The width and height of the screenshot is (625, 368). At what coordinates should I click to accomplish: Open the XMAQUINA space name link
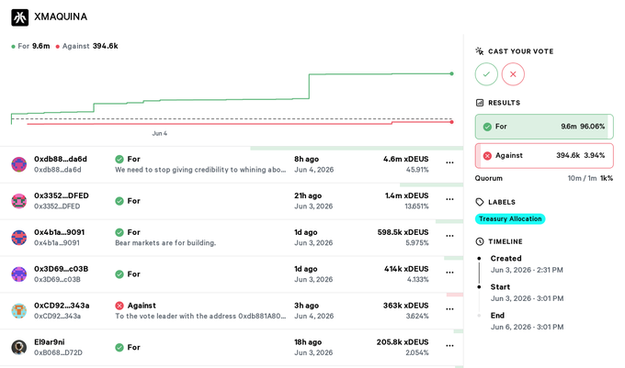click(x=61, y=17)
